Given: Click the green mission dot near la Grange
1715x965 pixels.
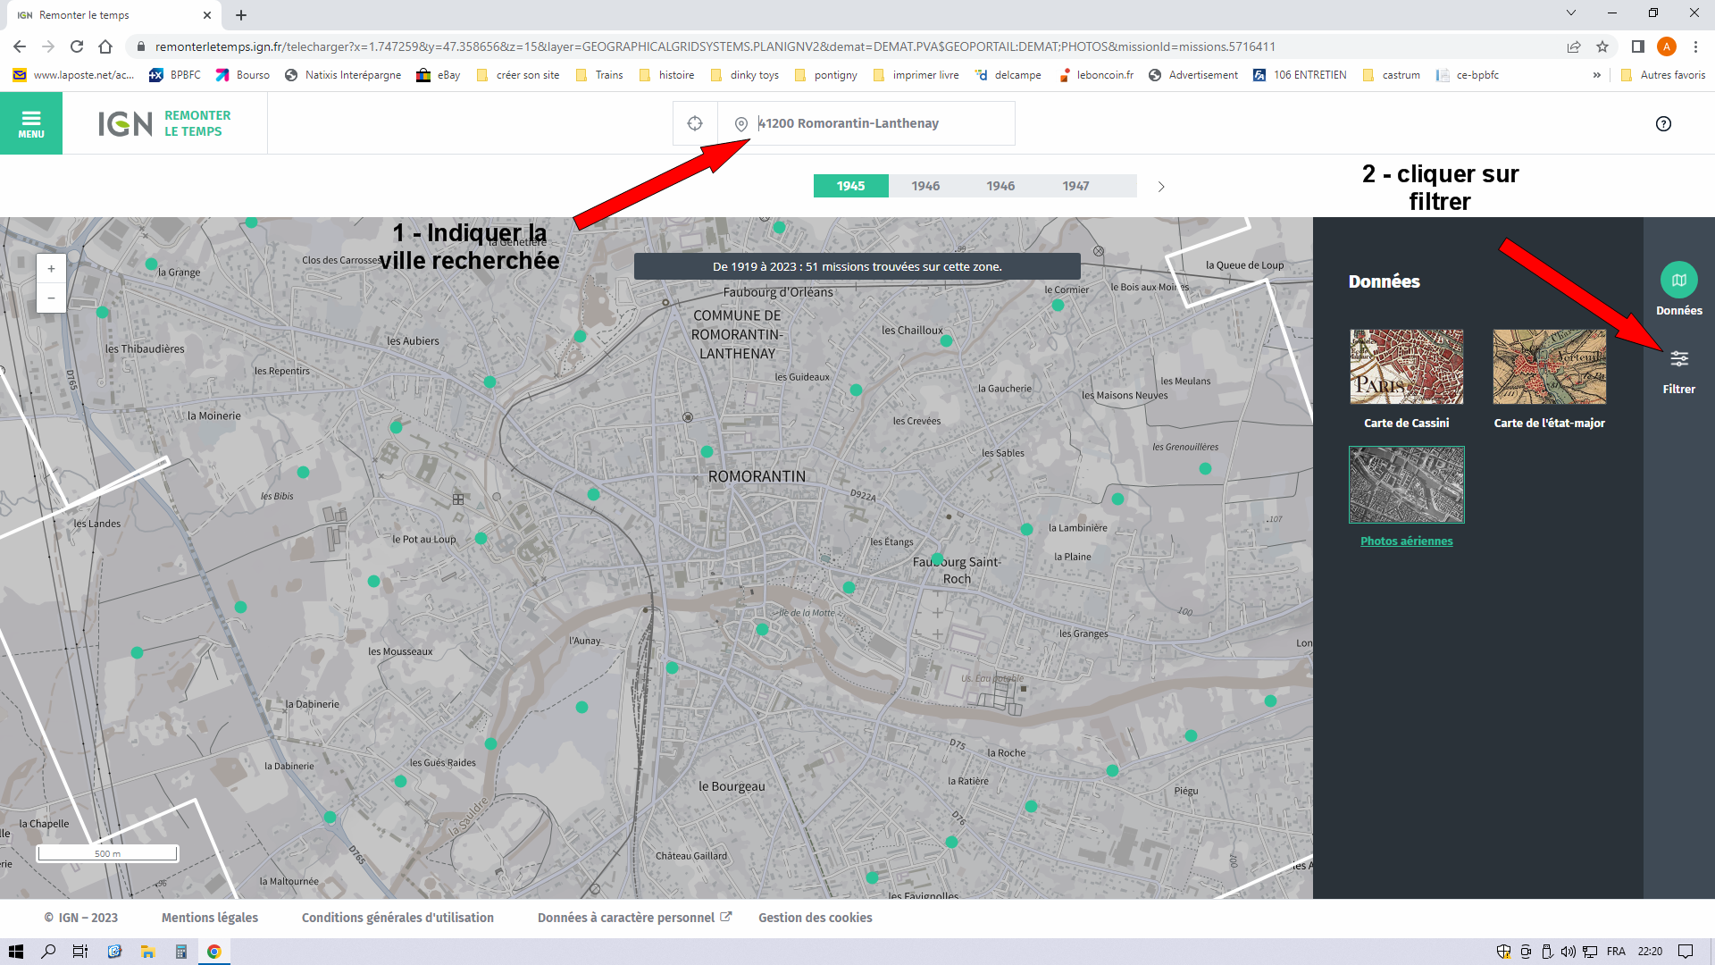Looking at the screenshot, I should point(151,264).
